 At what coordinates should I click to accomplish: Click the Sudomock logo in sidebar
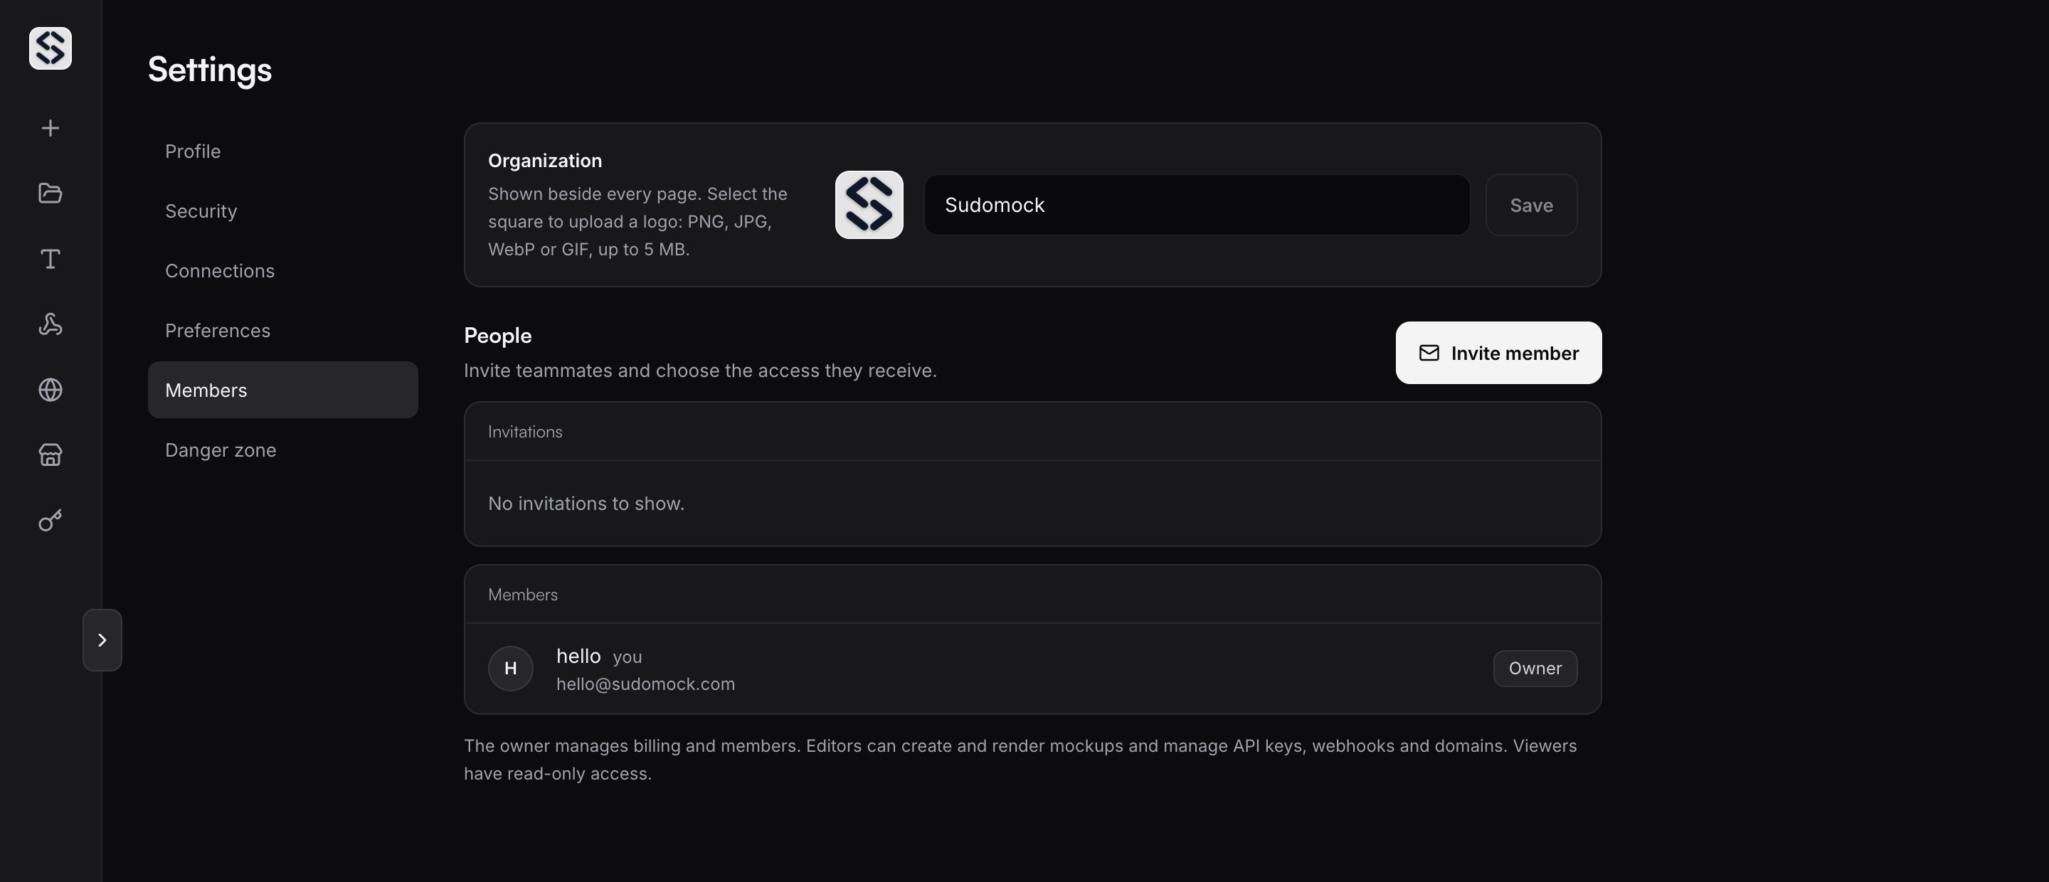tap(50, 48)
